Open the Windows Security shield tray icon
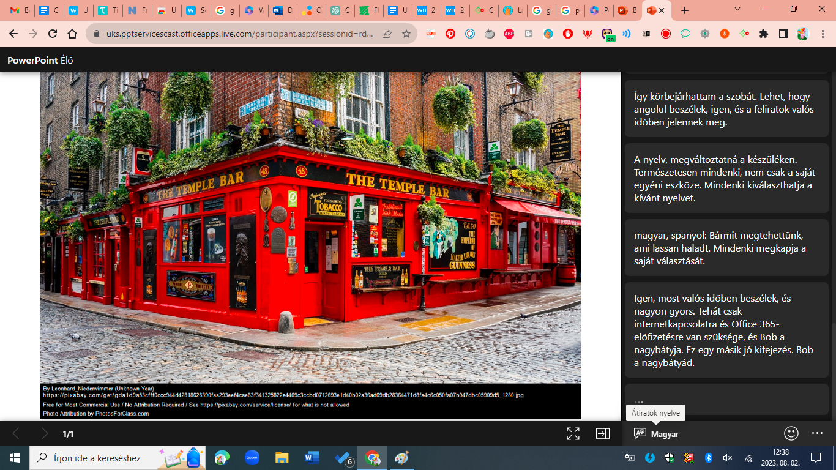 670,458
